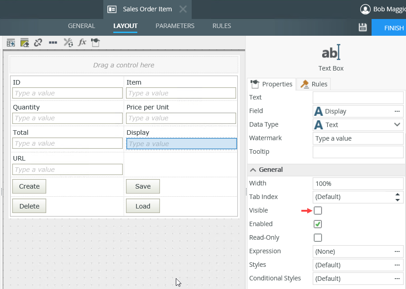406x289 pixels.
Task: Switch to the PARAMETERS tab
Action: [x=175, y=26]
